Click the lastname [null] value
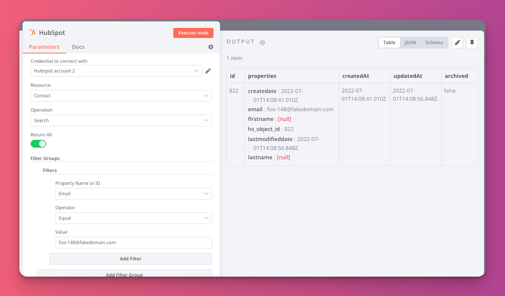This screenshot has height=296, width=505. [283, 157]
